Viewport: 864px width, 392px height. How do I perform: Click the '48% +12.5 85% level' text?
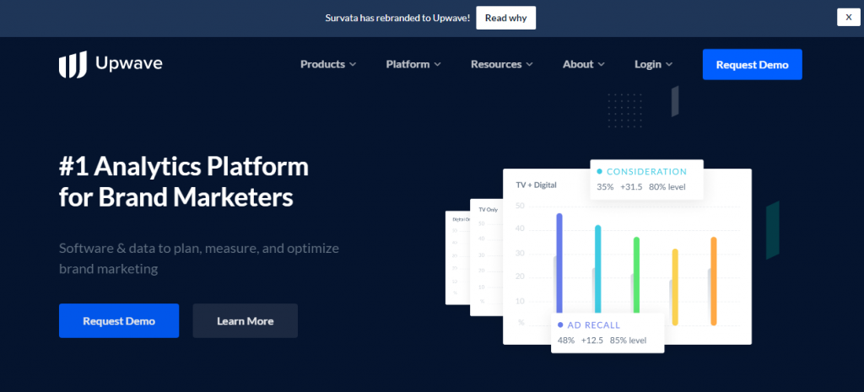tap(602, 341)
